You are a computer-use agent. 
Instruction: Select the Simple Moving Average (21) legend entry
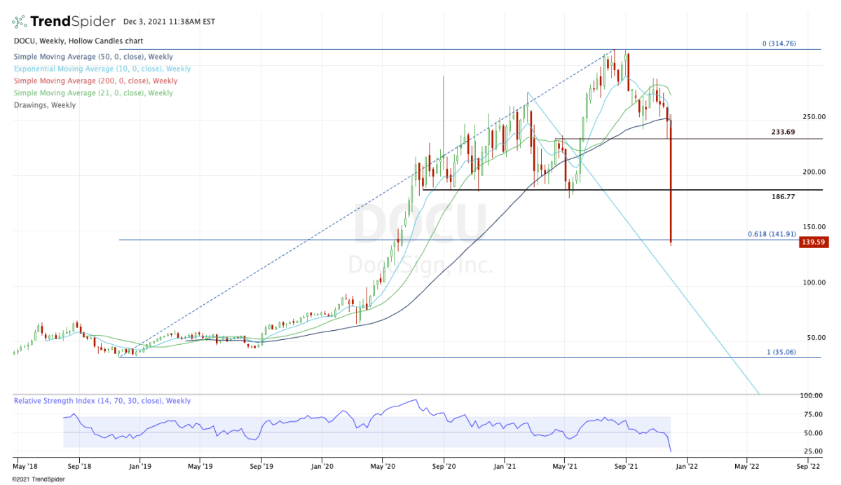click(x=93, y=93)
